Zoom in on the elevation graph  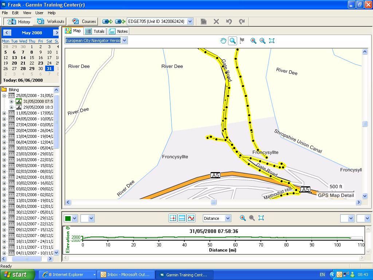click(x=243, y=218)
